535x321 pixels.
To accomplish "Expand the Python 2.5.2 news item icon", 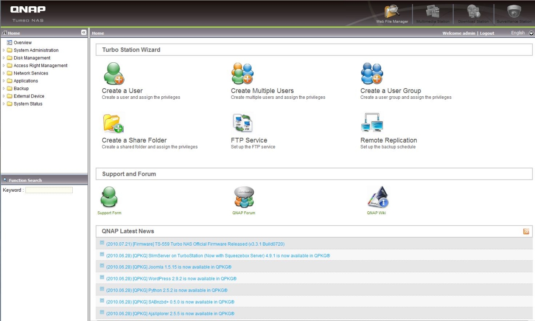I will (x=102, y=289).
